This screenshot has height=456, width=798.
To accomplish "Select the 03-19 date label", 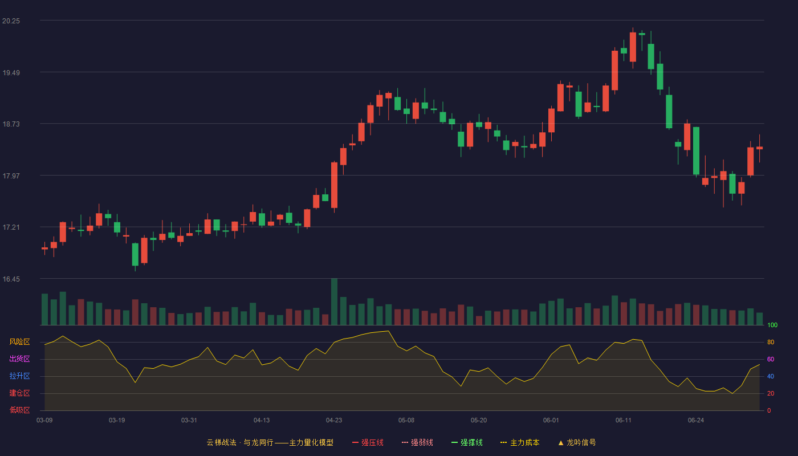I will tap(117, 420).
